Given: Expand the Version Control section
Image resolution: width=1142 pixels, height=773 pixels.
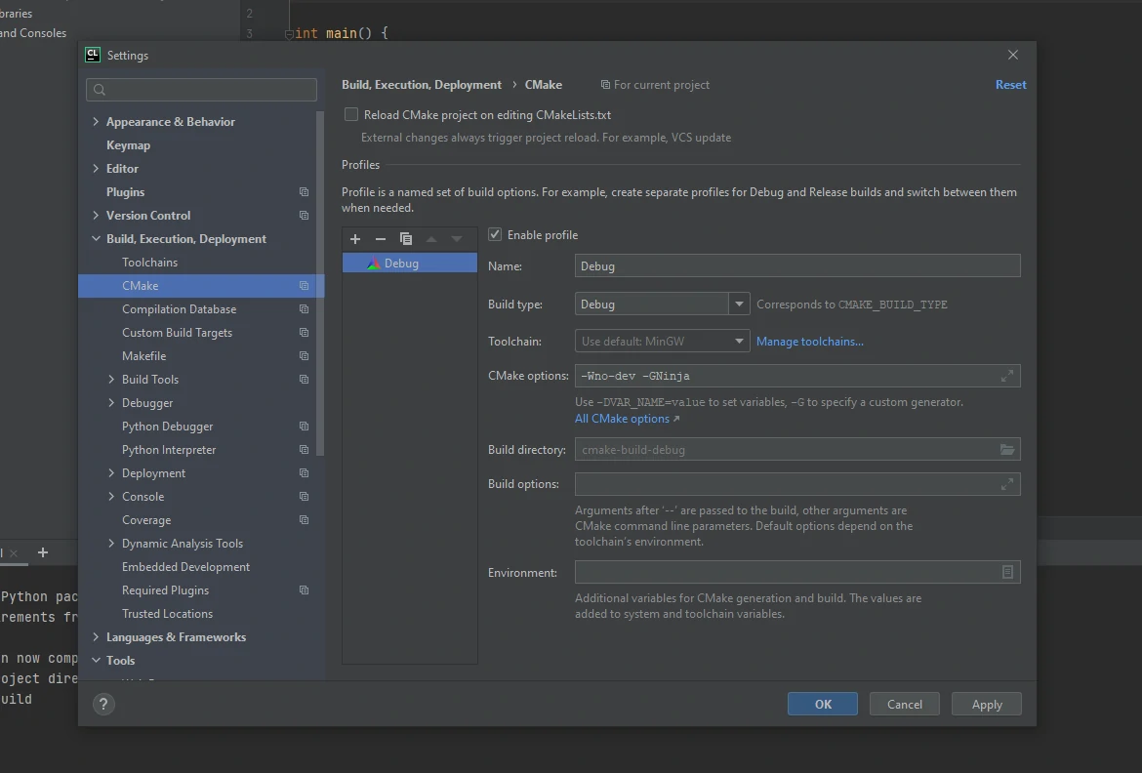Looking at the screenshot, I should (96, 216).
